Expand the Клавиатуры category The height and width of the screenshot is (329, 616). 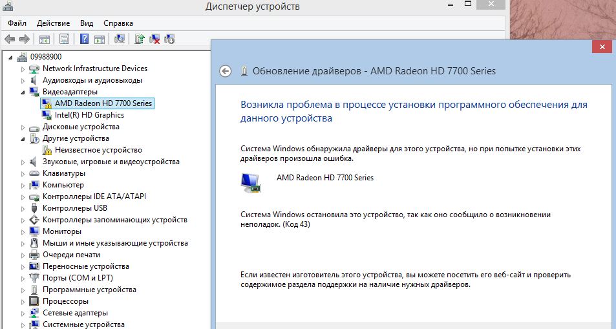pyautogui.click(x=23, y=174)
